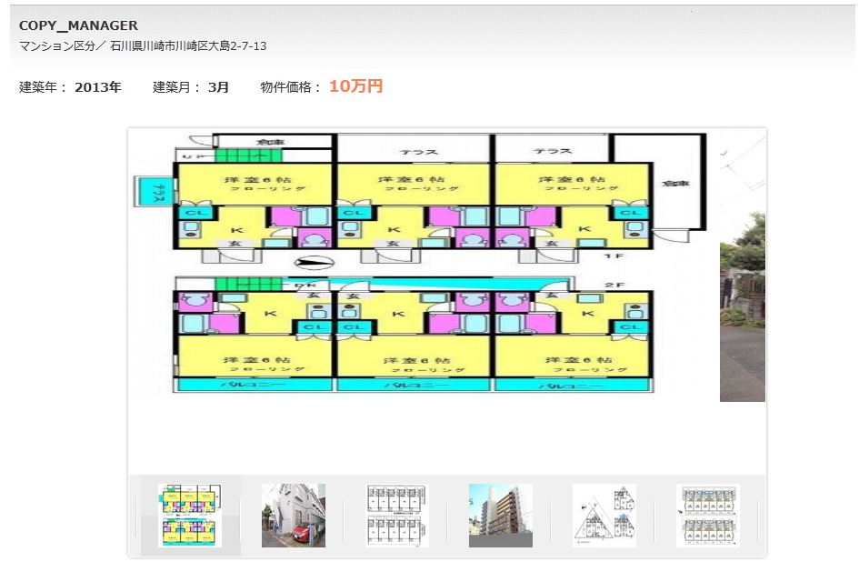This screenshot has width=859, height=582.
Task: Click the north arrow compass symbol in plan
Action: (309, 265)
